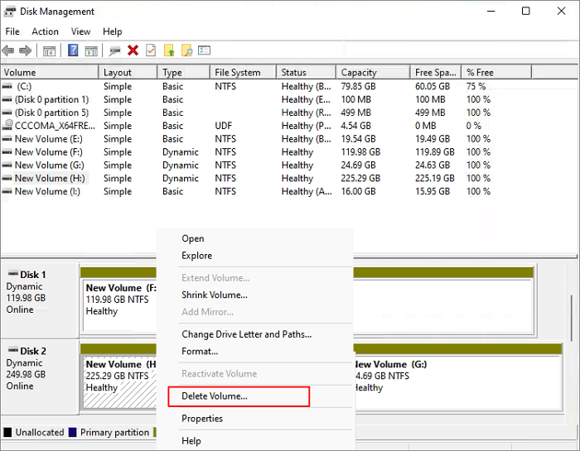The height and width of the screenshot is (451, 580).
Task: Click the Forward arrow toolbar icon
Action: pyautogui.click(x=26, y=51)
